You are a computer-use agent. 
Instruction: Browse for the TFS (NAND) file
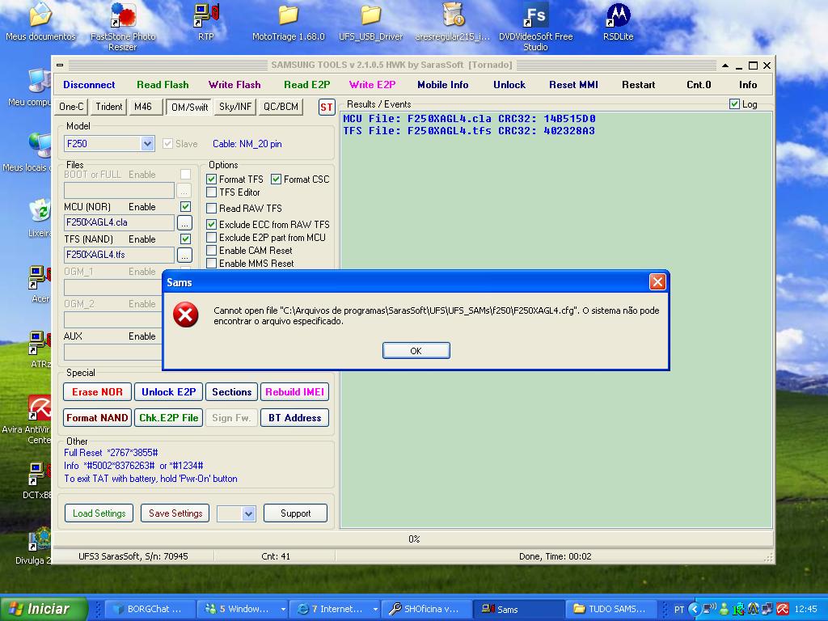pos(184,255)
